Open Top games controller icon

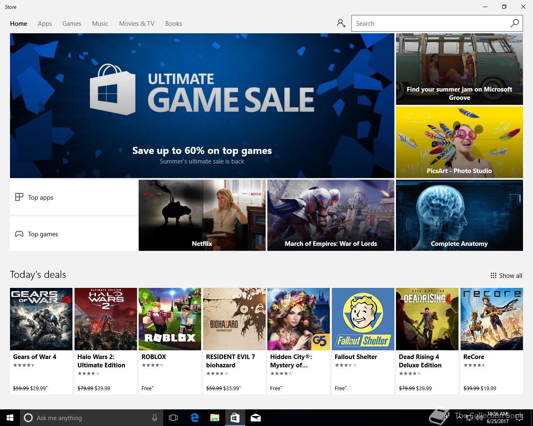pos(19,234)
